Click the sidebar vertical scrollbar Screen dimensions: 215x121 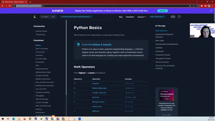67,57
